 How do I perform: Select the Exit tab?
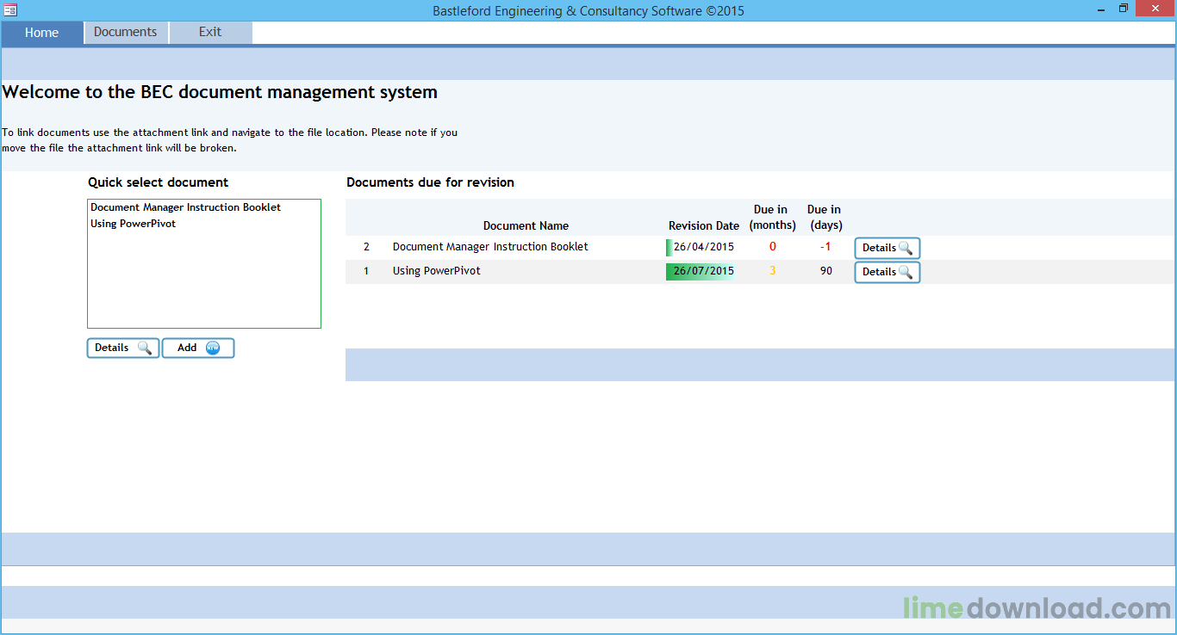click(210, 33)
